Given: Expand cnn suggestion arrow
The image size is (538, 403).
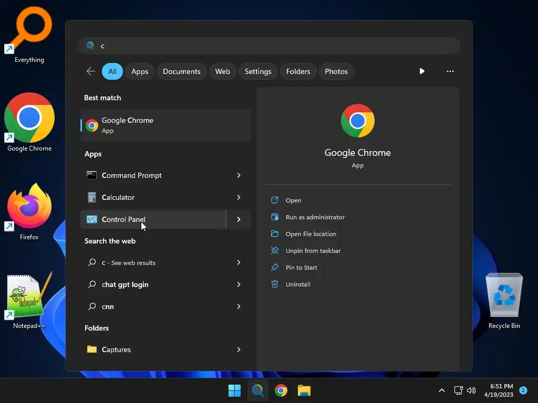Looking at the screenshot, I should pos(239,306).
